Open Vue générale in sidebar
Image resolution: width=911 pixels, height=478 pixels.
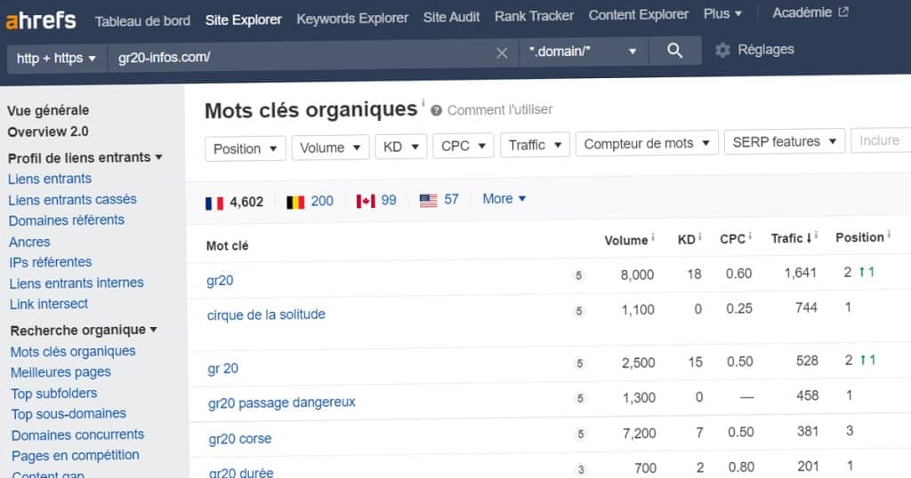48,110
